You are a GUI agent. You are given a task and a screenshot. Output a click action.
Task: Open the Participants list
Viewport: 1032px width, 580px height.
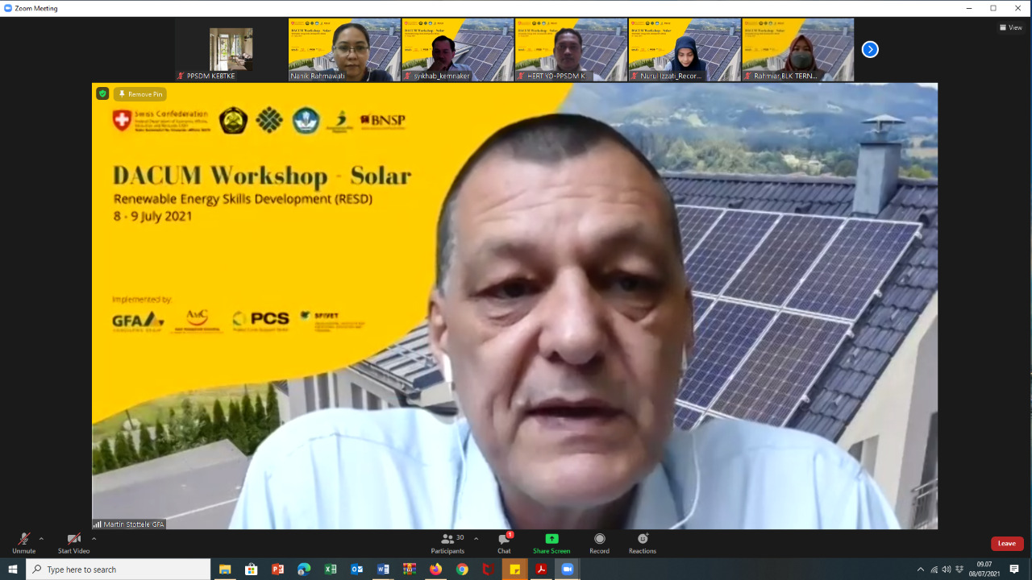coord(448,541)
